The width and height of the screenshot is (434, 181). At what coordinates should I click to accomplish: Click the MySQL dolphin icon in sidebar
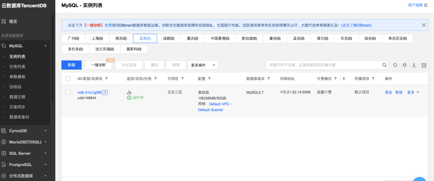[x=4, y=46]
